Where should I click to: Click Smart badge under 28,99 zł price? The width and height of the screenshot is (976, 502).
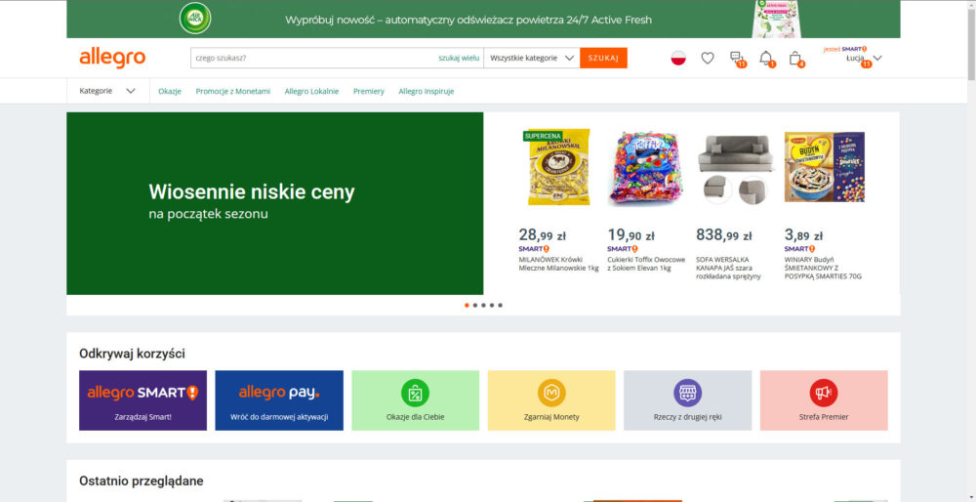(534, 249)
